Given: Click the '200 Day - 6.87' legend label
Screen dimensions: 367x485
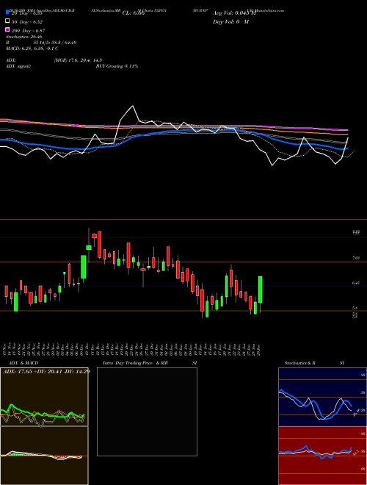Looking at the screenshot, I should point(29,30).
